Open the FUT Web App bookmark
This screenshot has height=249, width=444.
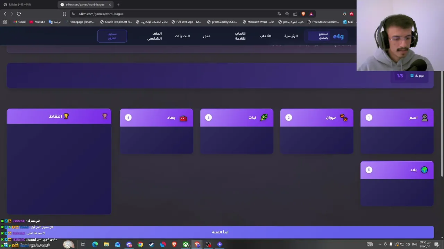click(186, 22)
